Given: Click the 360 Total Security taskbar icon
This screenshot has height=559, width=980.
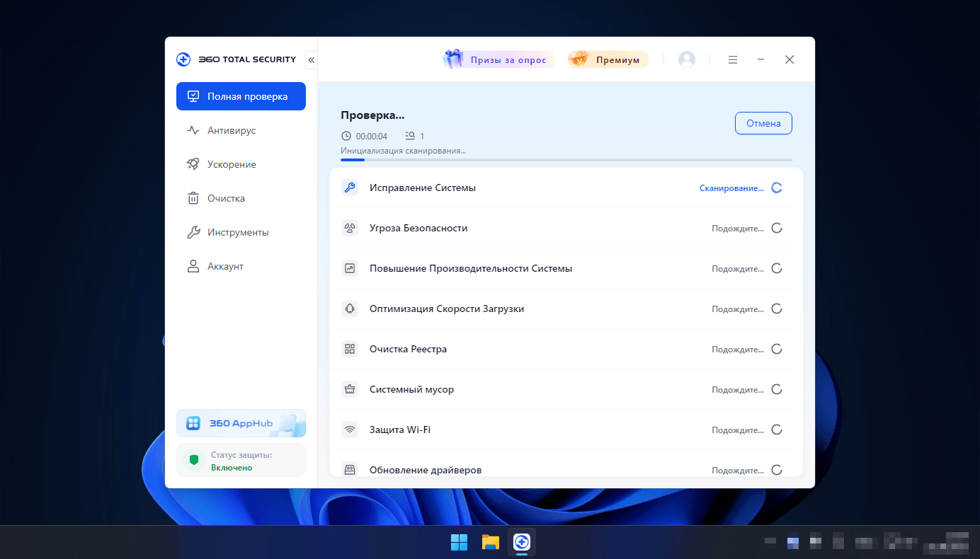Looking at the screenshot, I should coord(522,542).
